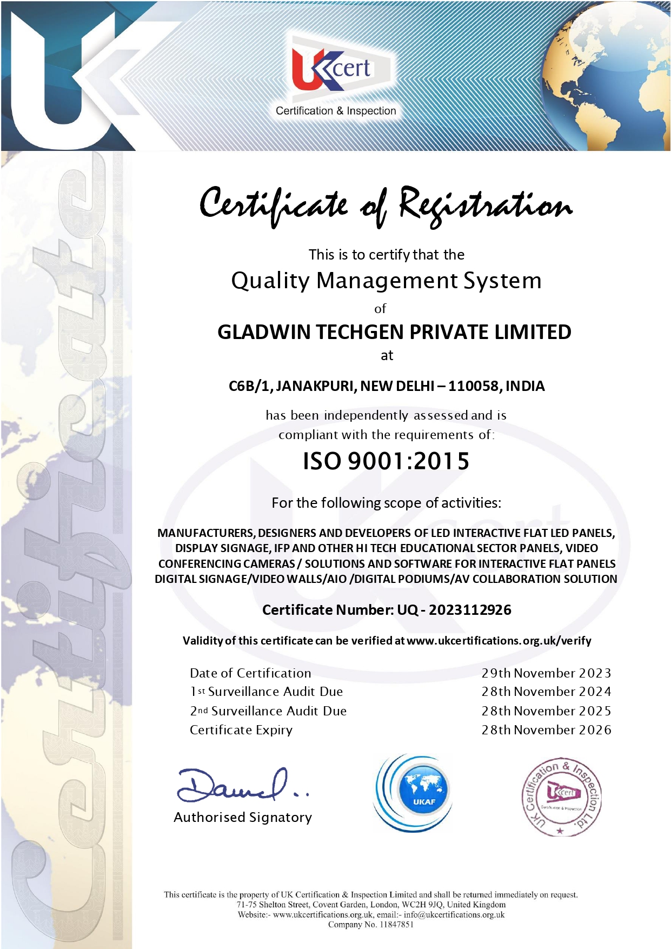Click the ISO 9001:2015 standard text
Image resolution: width=671 pixels, height=949 pixels.
(x=386, y=461)
